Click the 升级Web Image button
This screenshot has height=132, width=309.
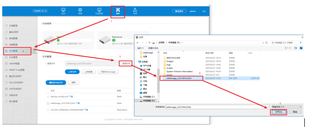pos(108,72)
